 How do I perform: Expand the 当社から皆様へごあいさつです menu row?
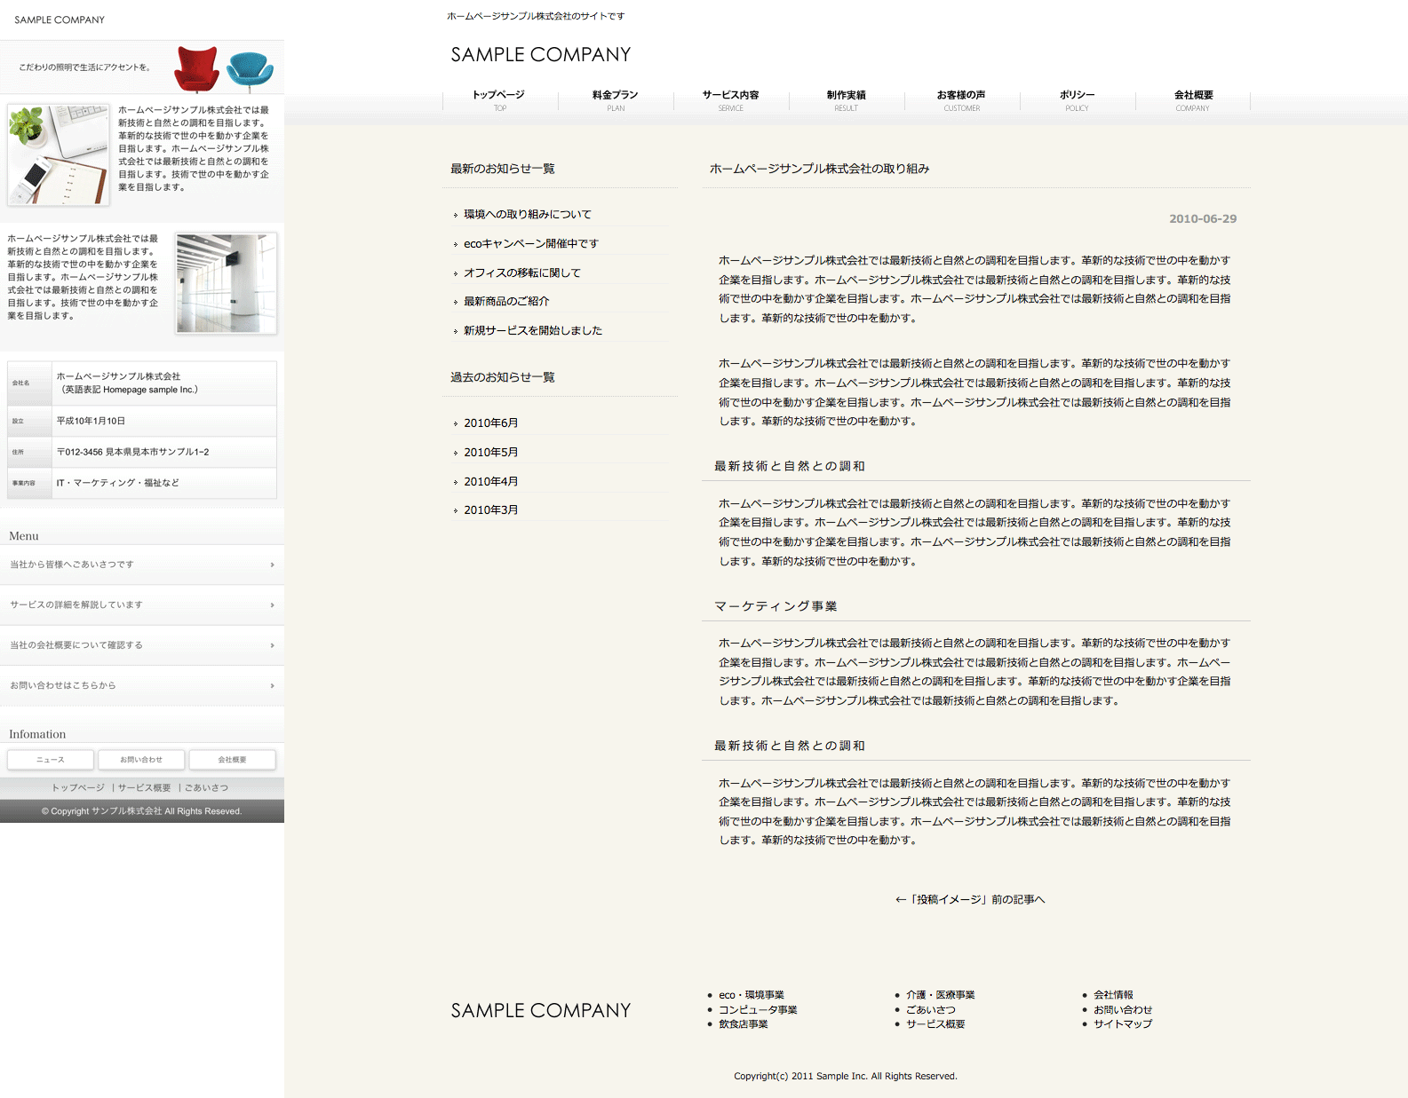tap(142, 565)
